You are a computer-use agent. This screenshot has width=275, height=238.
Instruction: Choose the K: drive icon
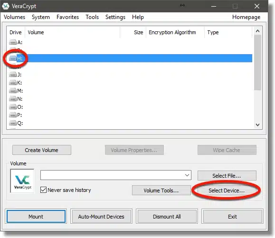(13, 83)
